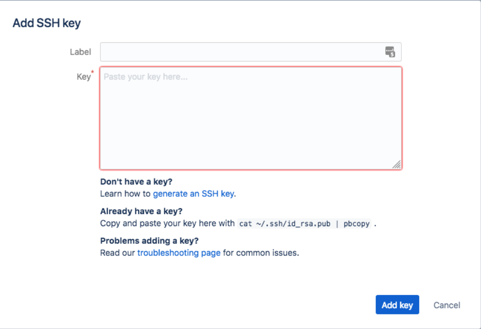Click the Add SSH key heading
Viewport: 481px width, 329px height.
(x=47, y=23)
